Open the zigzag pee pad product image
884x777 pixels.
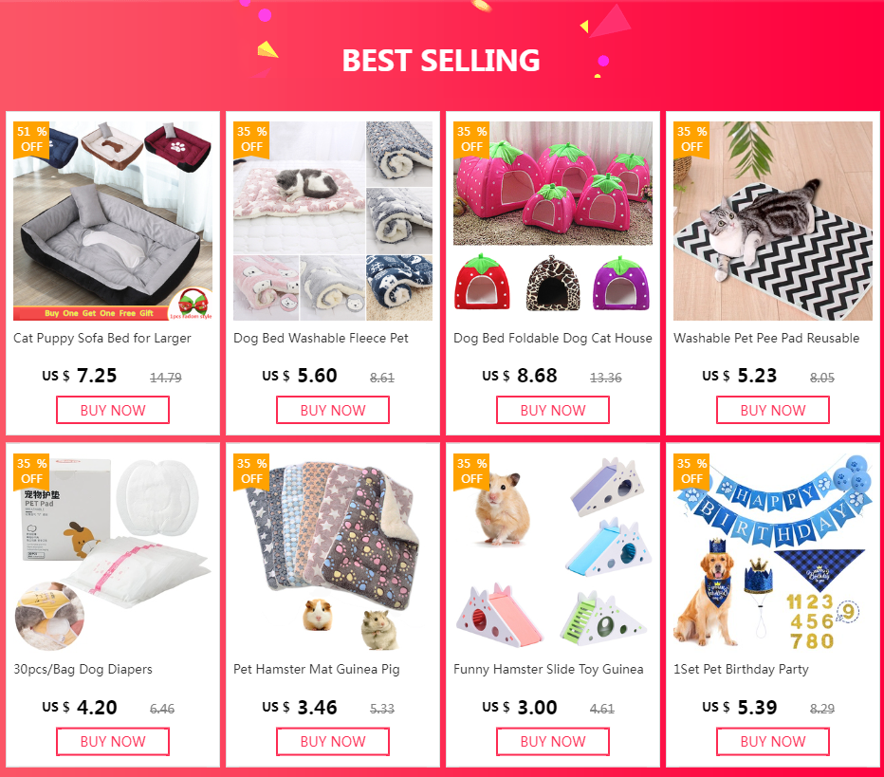(773, 221)
